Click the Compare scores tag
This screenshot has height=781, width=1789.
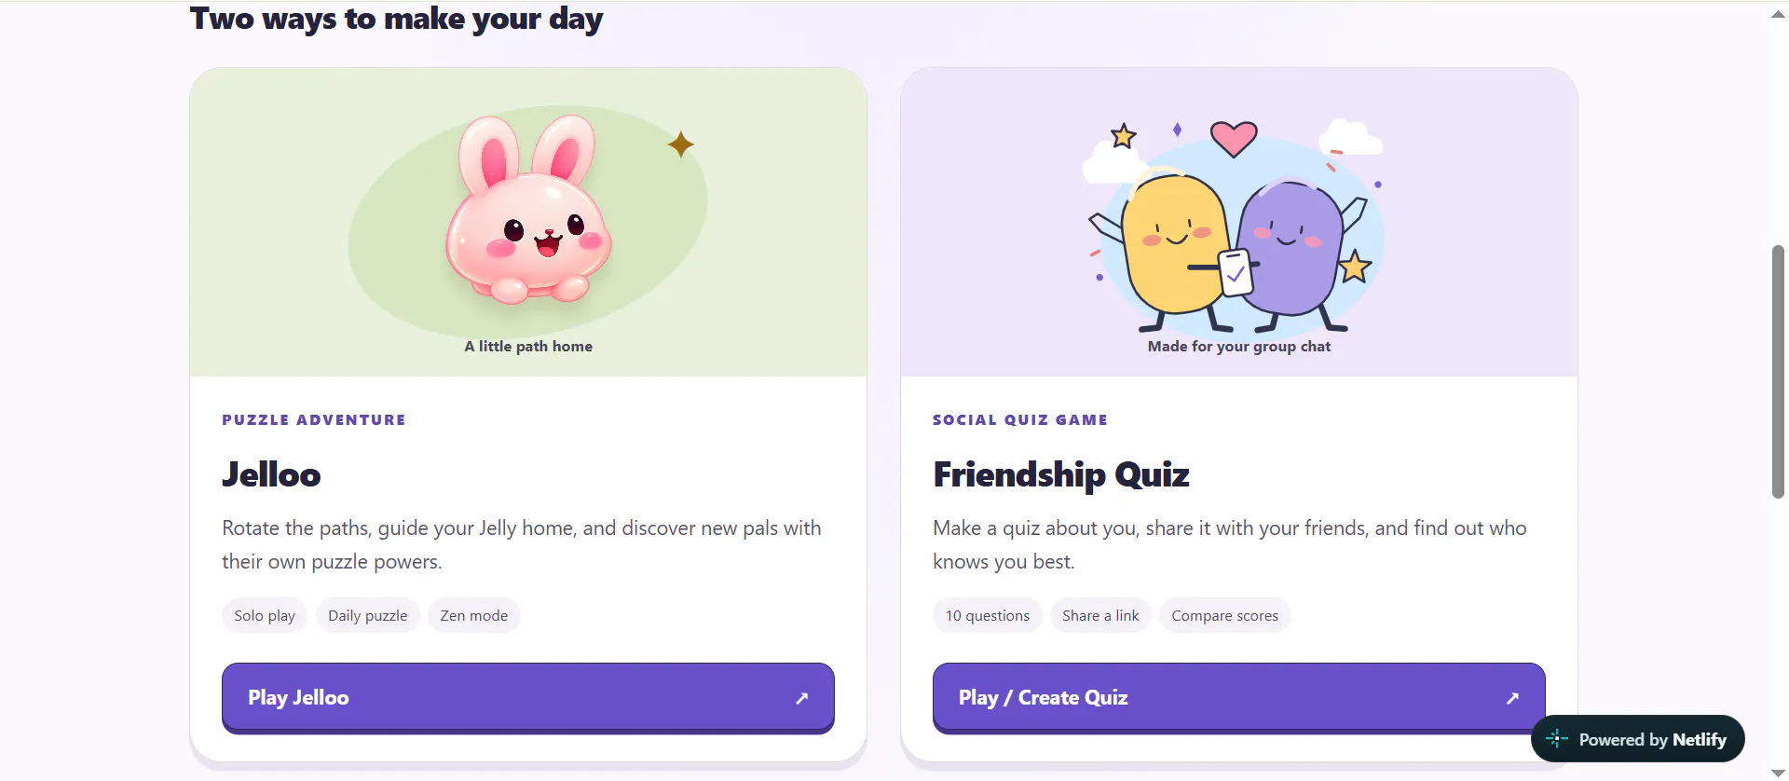pos(1224,615)
